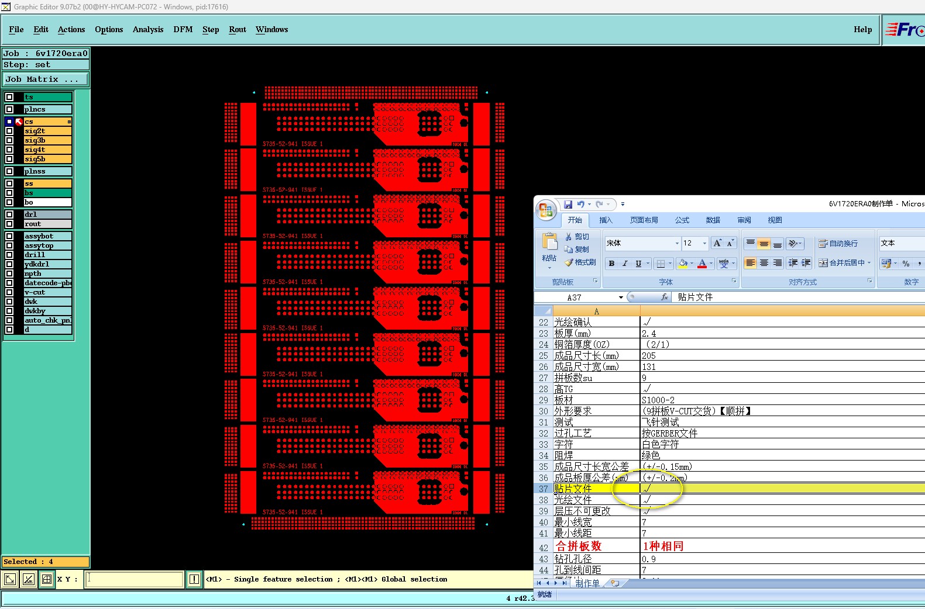Click the Center text horizontally icon
This screenshot has width=925, height=609.
pos(764,263)
